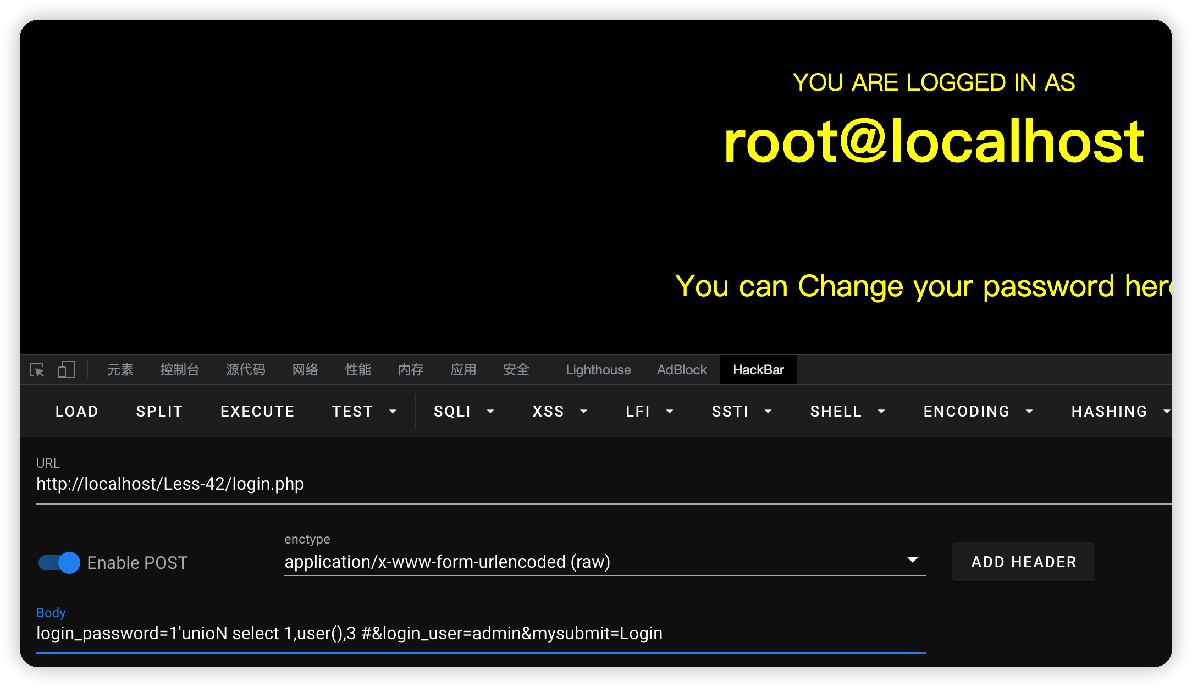Open the TEST dropdown arrow

click(x=393, y=412)
